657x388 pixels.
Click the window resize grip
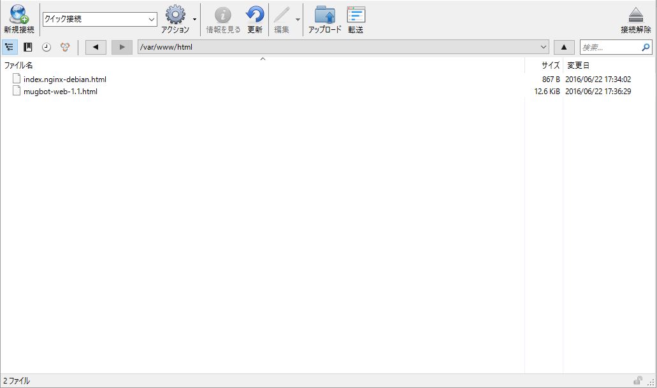point(651,382)
